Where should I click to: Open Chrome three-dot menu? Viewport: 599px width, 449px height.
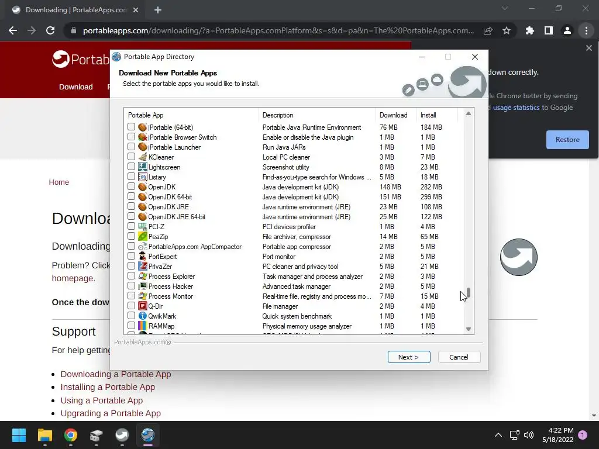click(x=586, y=30)
